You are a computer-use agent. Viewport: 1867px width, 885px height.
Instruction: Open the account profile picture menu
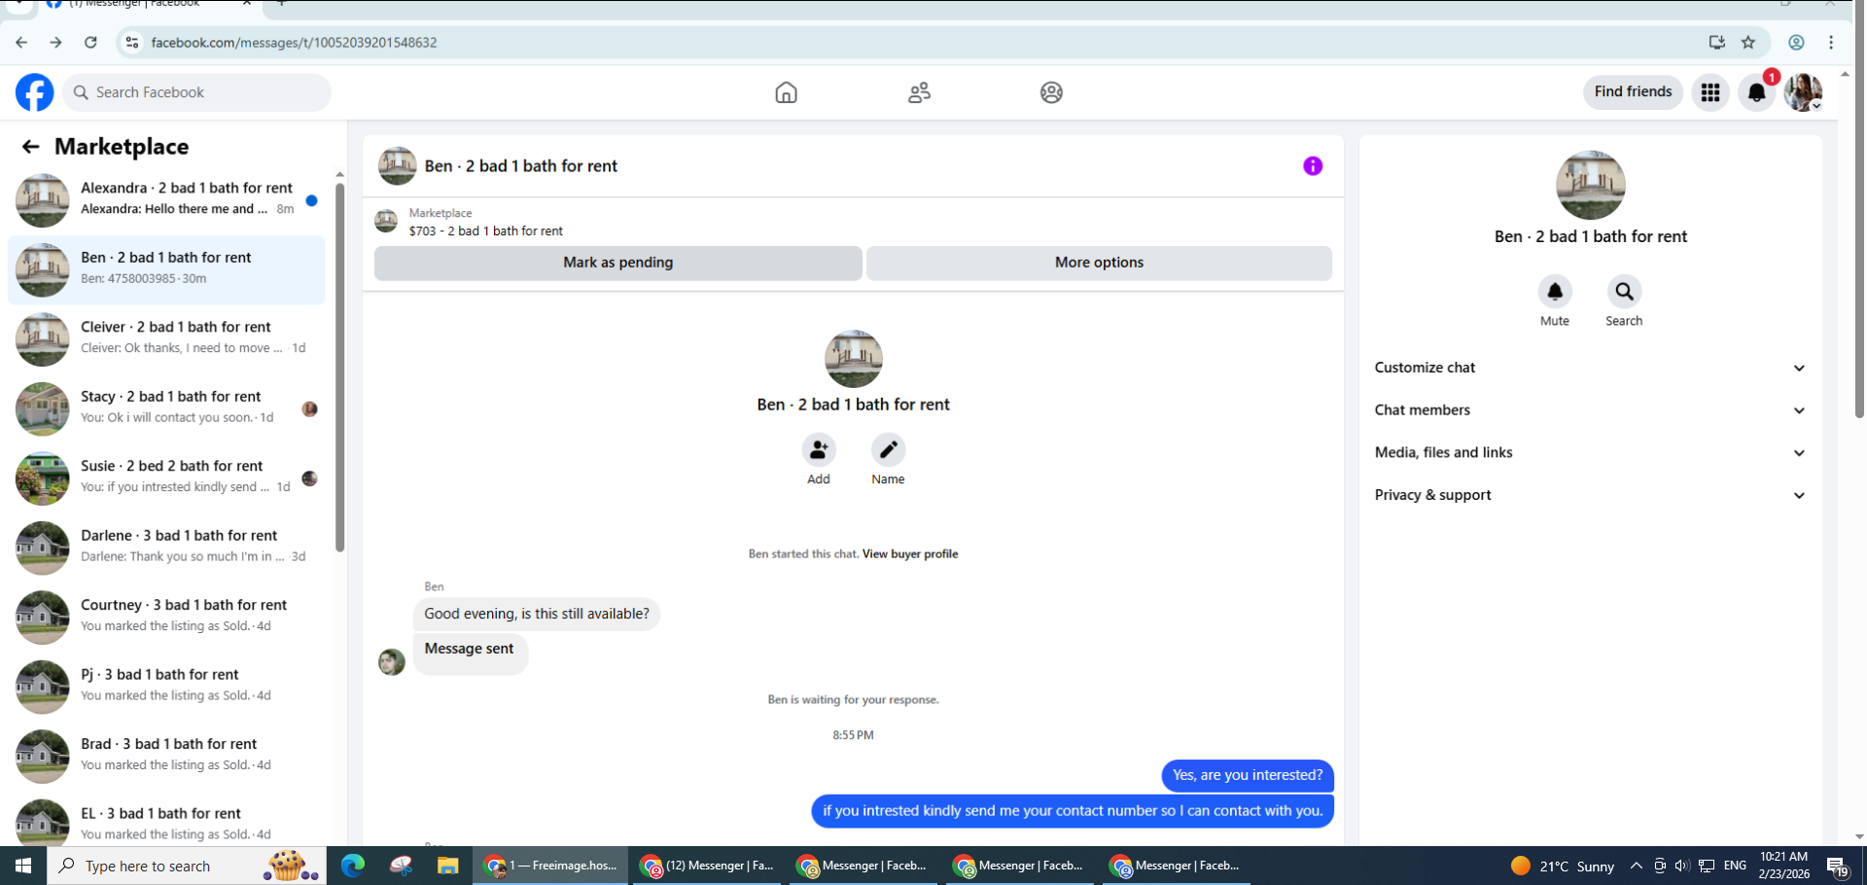pos(1803,92)
